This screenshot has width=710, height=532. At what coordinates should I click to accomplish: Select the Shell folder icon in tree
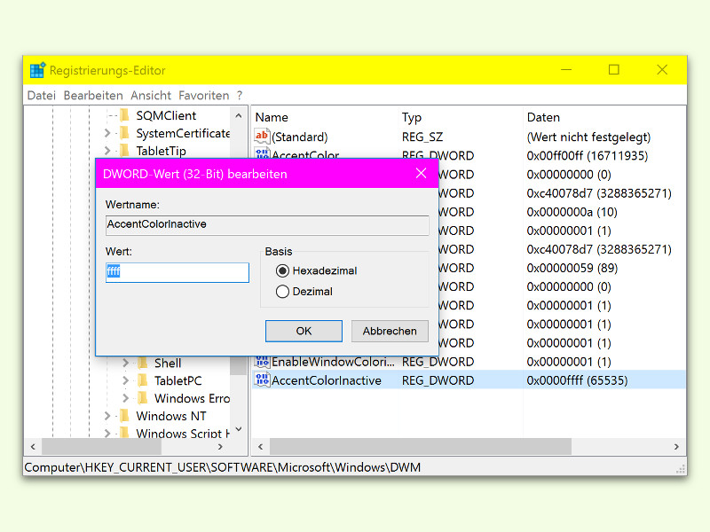142,363
